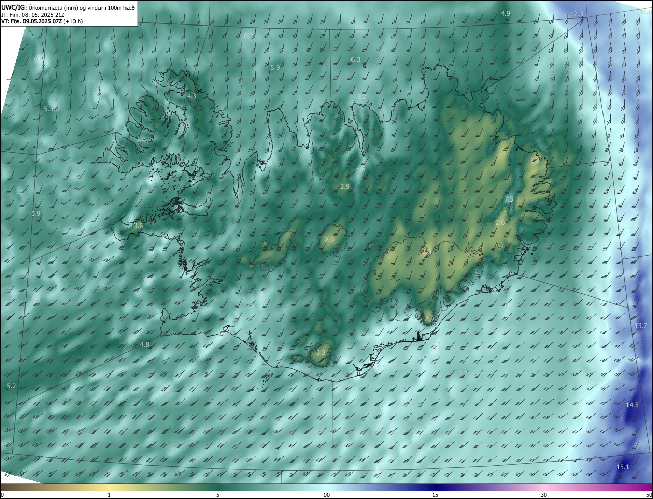Click the 5.2 value label
Viewport: 653px width, 499px height.
tap(12, 386)
